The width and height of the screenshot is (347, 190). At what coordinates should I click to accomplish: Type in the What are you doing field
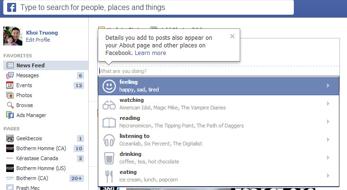click(218, 71)
